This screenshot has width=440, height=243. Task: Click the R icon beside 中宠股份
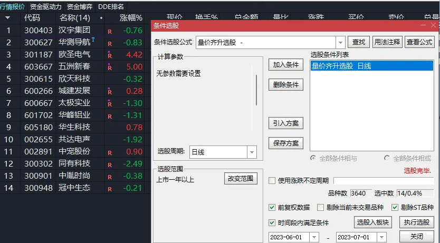(110, 153)
